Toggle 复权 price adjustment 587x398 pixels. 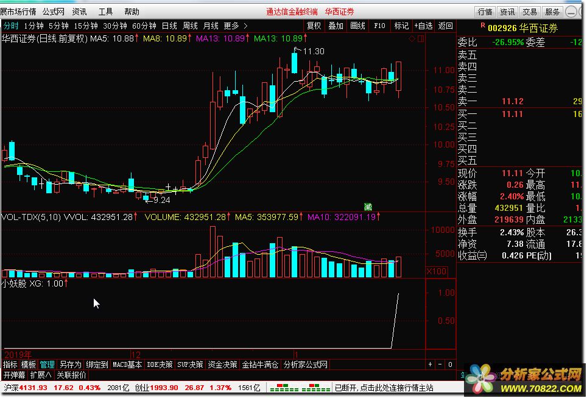314,26
